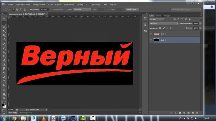216x121 pixels.
Task: Switch to the Контуры tab
Action: [x=167, y=16]
